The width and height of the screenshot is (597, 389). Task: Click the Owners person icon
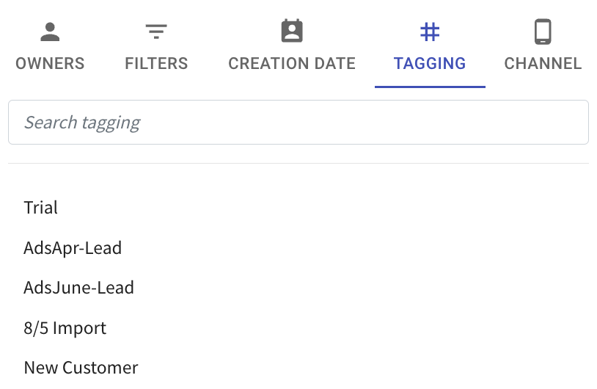pyautogui.click(x=50, y=32)
